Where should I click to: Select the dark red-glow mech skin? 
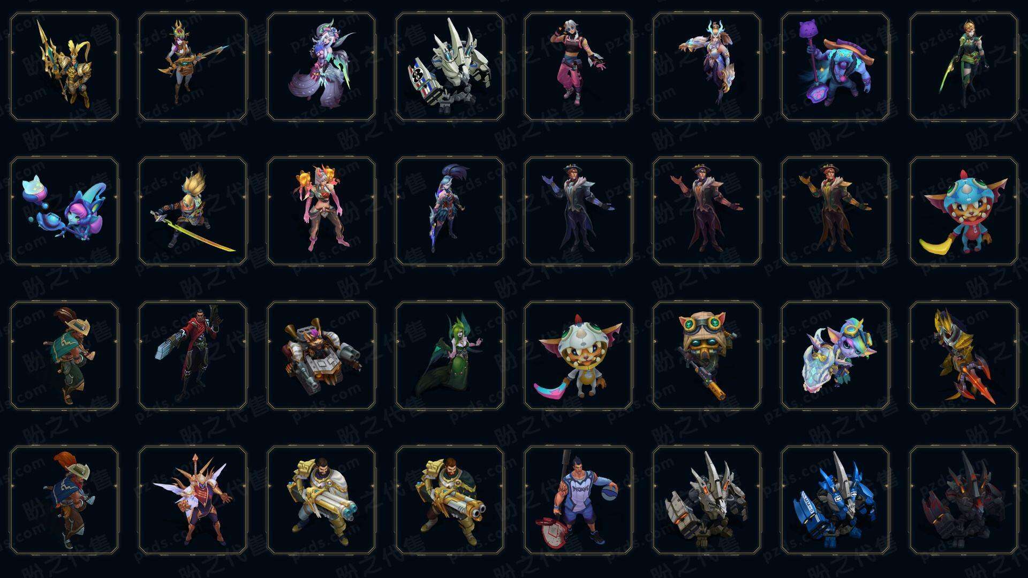(964, 500)
